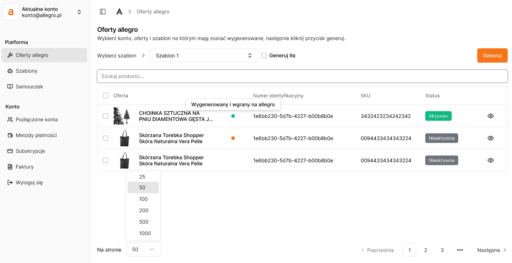Enable the Generuj tła checkbox

[x=264, y=55]
